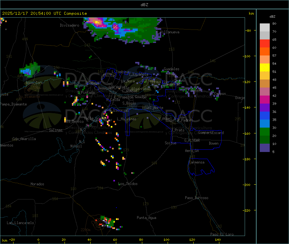This screenshot has height=244, width=289.
Task: Click the R_Padre place label
Action: click(x=184, y=120)
